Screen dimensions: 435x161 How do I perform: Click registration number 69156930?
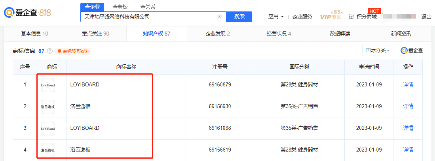click(x=220, y=106)
